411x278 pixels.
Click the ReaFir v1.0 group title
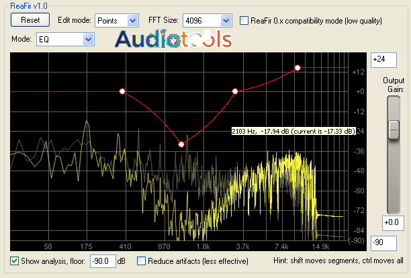29,5
